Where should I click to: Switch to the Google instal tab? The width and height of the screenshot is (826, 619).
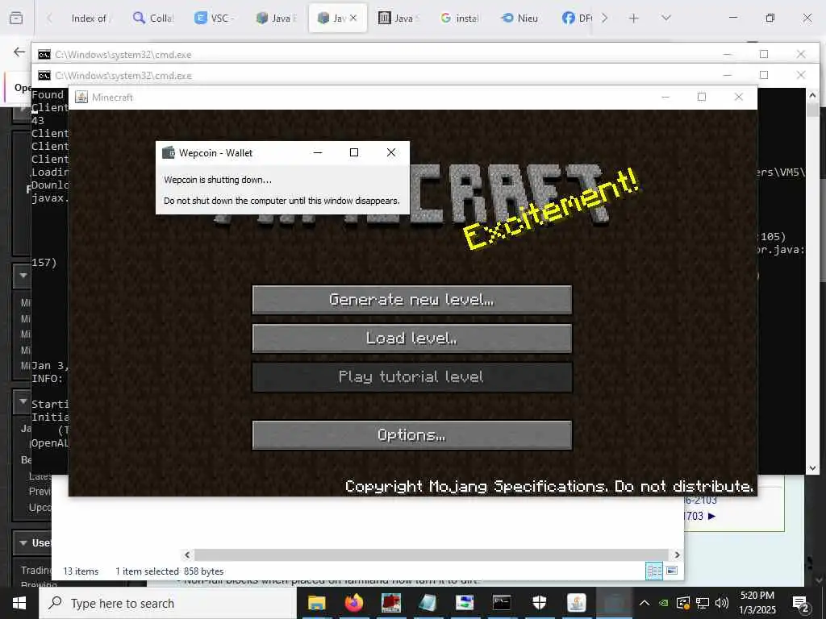tap(460, 18)
